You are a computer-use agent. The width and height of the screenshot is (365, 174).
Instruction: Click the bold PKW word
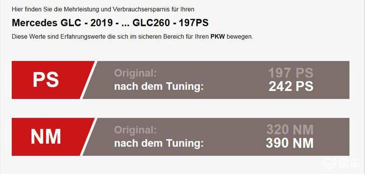tap(218, 37)
